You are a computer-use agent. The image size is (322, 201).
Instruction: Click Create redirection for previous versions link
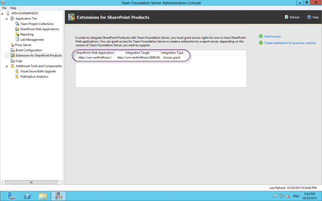(x=290, y=43)
